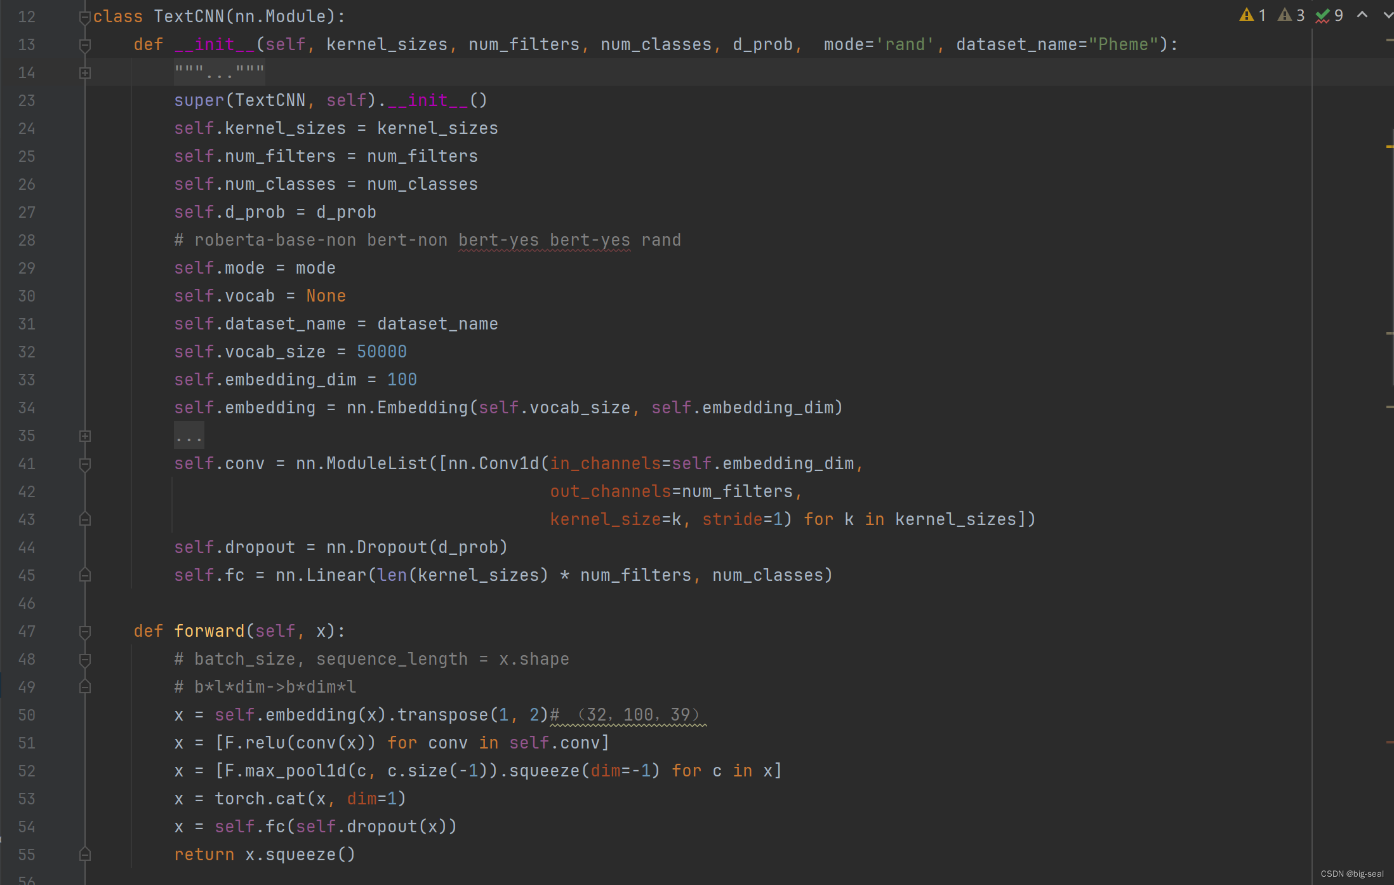Expand the folded code block at line 35
Image resolution: width=1394 pixels, height=885 pixels.
[84, 436]
